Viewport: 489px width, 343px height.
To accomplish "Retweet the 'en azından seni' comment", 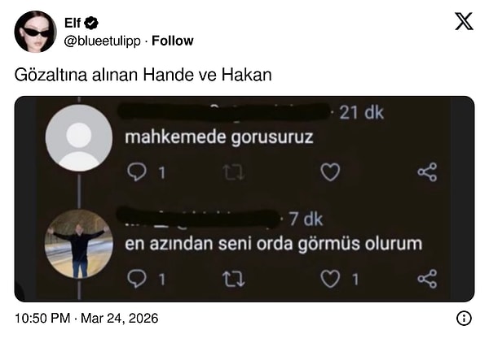I will (234, 279).
